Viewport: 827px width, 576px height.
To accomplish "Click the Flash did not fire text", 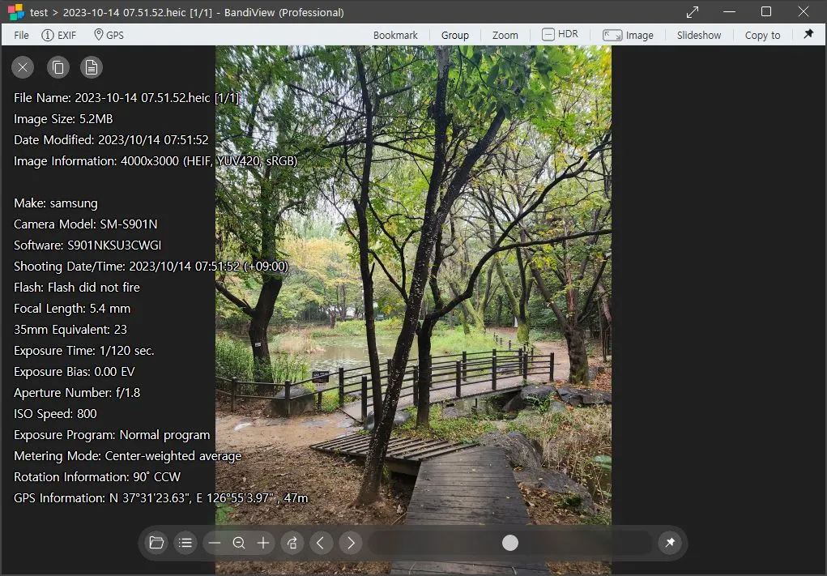I will (77, 288).
